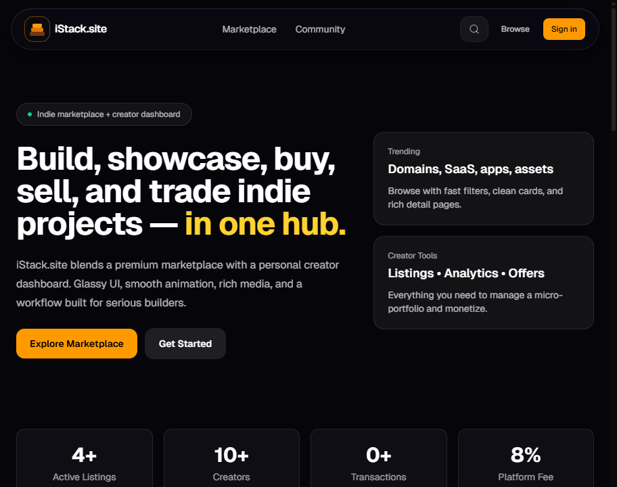
Task: Click the iStack stacked-blocks logo icon
Action: click(37, 29)
